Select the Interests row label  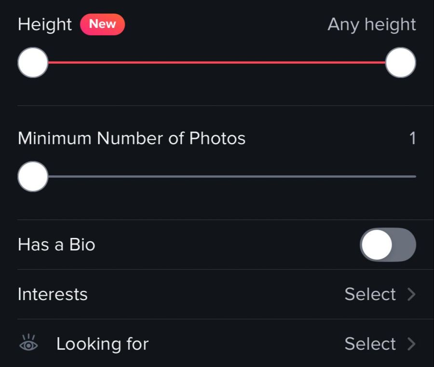pos(53,294)
